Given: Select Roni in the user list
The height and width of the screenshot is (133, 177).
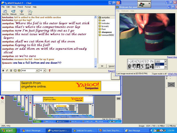Looking at the screenshot, I should pyautogui.click(x=103, y=29).
